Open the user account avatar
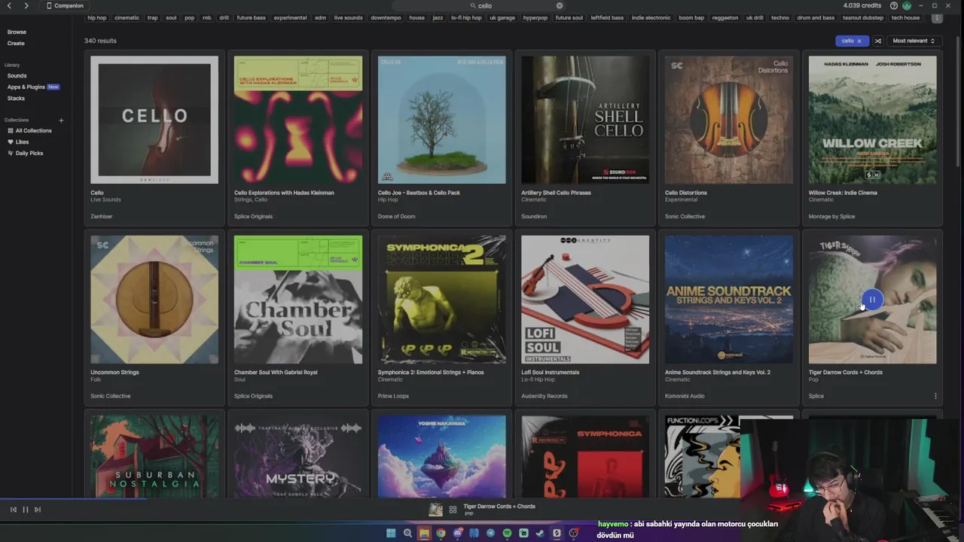This screenshot has height=542, width=964. pyautogui.click(x=907, y=5)
